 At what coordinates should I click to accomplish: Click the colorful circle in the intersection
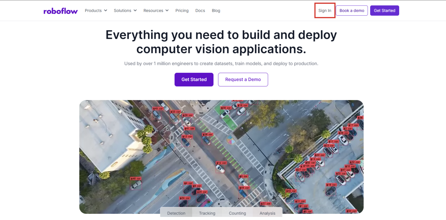point(231,140)
